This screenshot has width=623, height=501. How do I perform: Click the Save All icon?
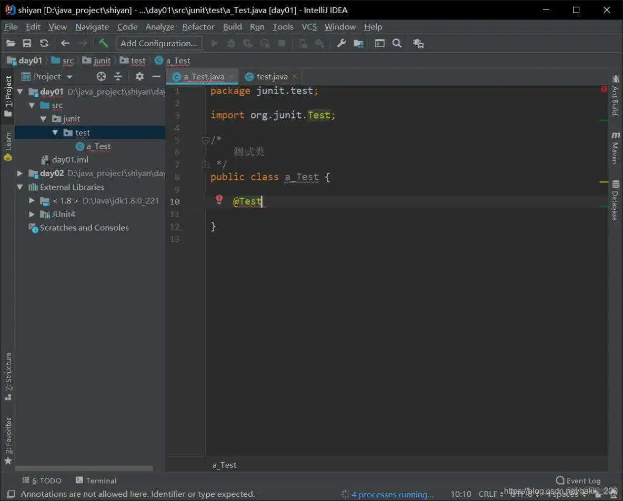coord(27,43)
